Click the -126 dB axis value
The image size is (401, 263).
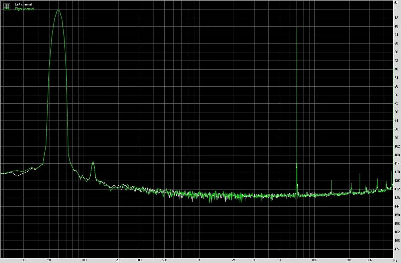397,181
